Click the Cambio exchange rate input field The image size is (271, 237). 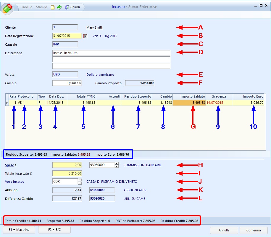tap(67, 83)
